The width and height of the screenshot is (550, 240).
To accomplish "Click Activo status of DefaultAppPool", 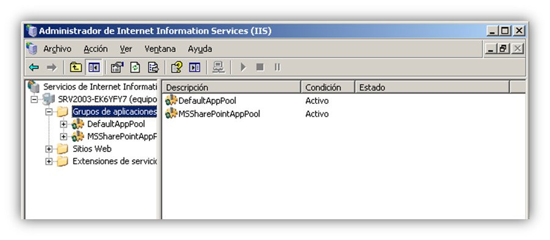I will click(x=317, y=101).
